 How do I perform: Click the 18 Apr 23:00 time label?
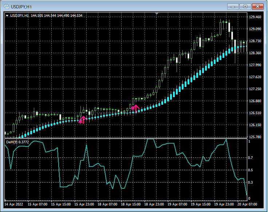[154, 204]
